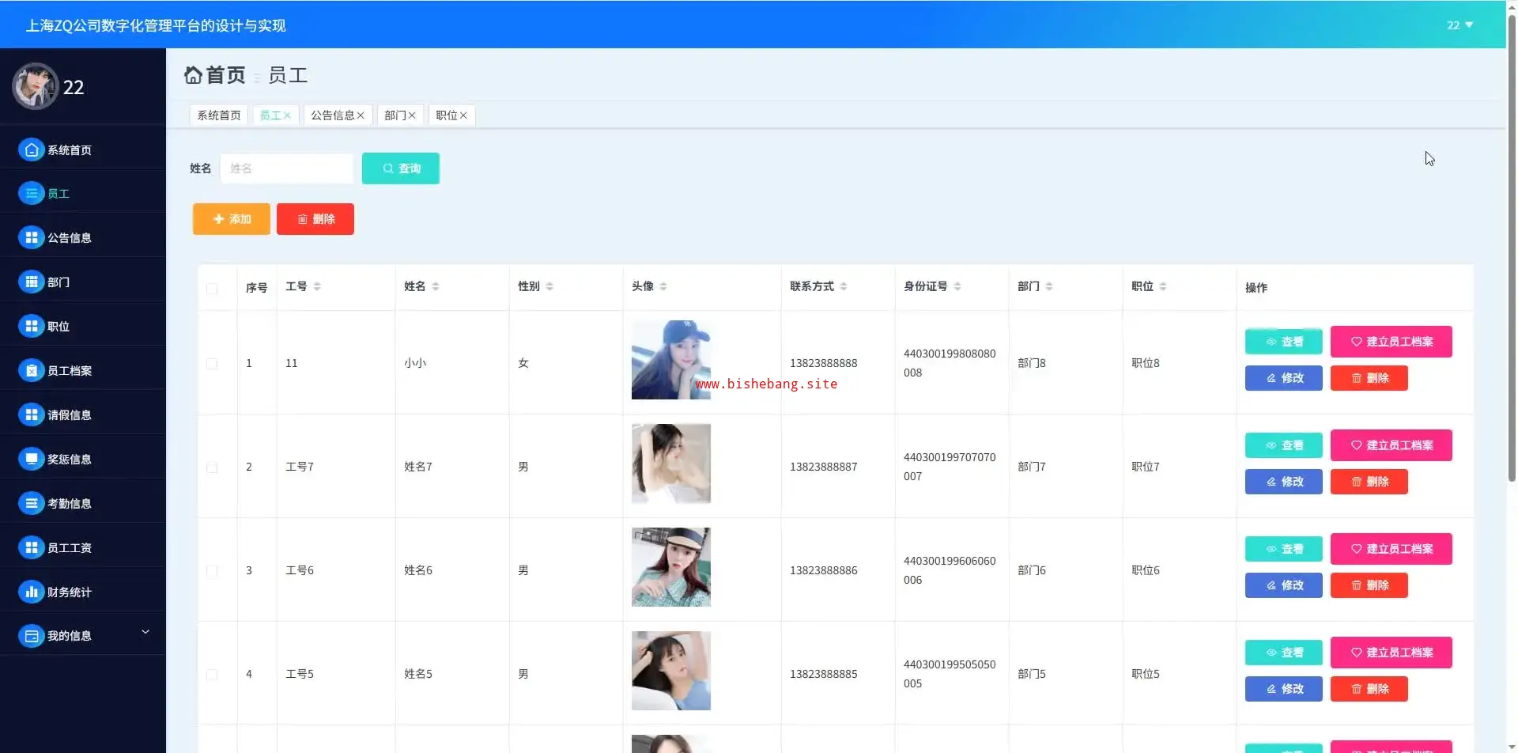Click the 员工 sidebar list icon

pos(31,193)
